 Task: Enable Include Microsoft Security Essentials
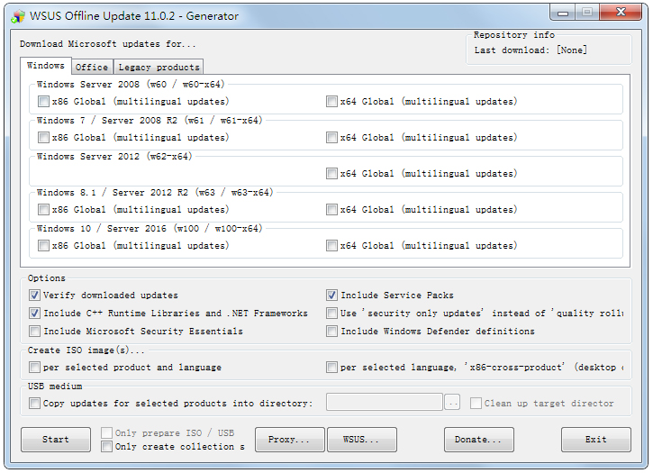coord(35,332)
